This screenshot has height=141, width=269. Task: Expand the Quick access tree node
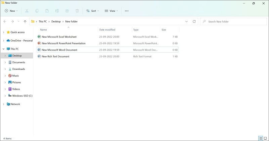[4, 32]
